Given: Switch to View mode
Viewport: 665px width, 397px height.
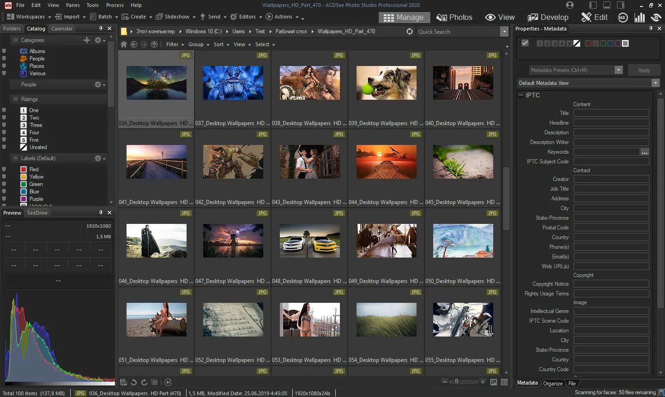Looking at the screenshot, I should pyautogui.click(x=500, y=18).
